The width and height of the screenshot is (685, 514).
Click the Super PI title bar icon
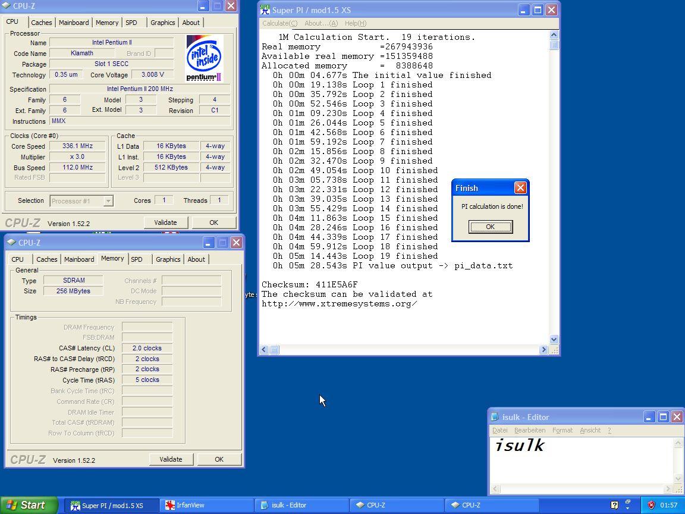coord(265,10)
